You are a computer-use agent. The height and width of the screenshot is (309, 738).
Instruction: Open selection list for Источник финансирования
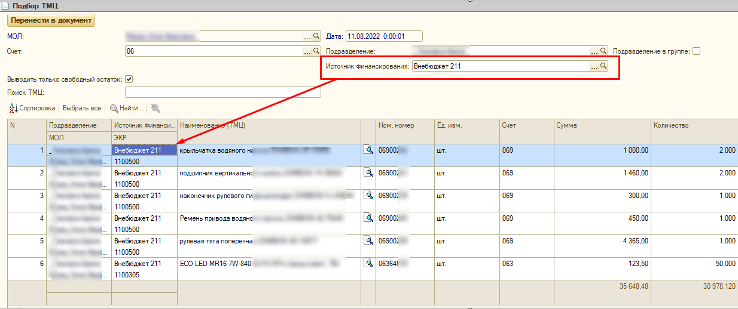coord(594,67)
